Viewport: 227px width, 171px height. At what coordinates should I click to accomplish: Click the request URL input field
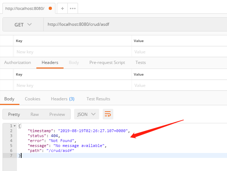[134, 25]
